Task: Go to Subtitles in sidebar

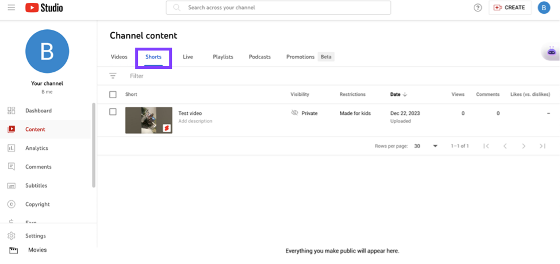Action: (x=36, y=186)
